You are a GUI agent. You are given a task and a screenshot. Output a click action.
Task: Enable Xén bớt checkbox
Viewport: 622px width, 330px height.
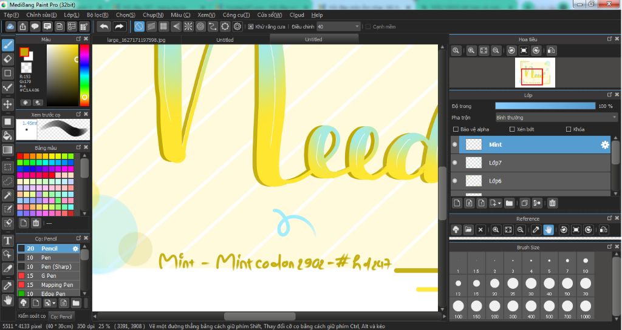pyautogui.click(x=512, y=129)
